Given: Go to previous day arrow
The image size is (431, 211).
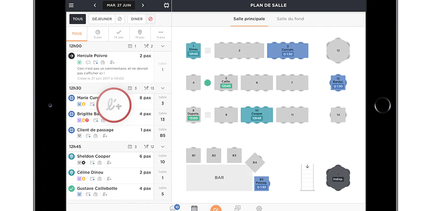Looking at the screenshot, I should tap(95, 5).
